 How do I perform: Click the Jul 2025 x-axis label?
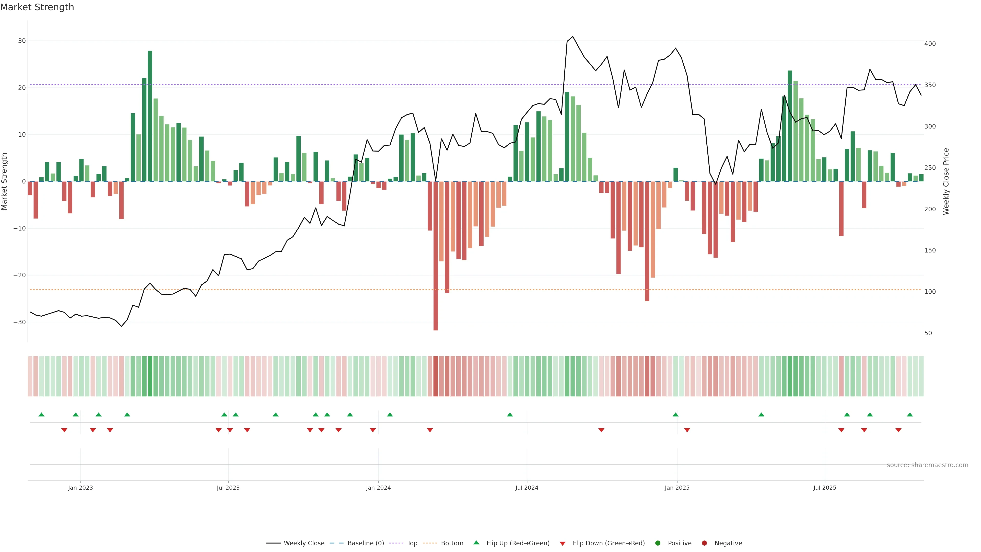[x=824, y=488]
